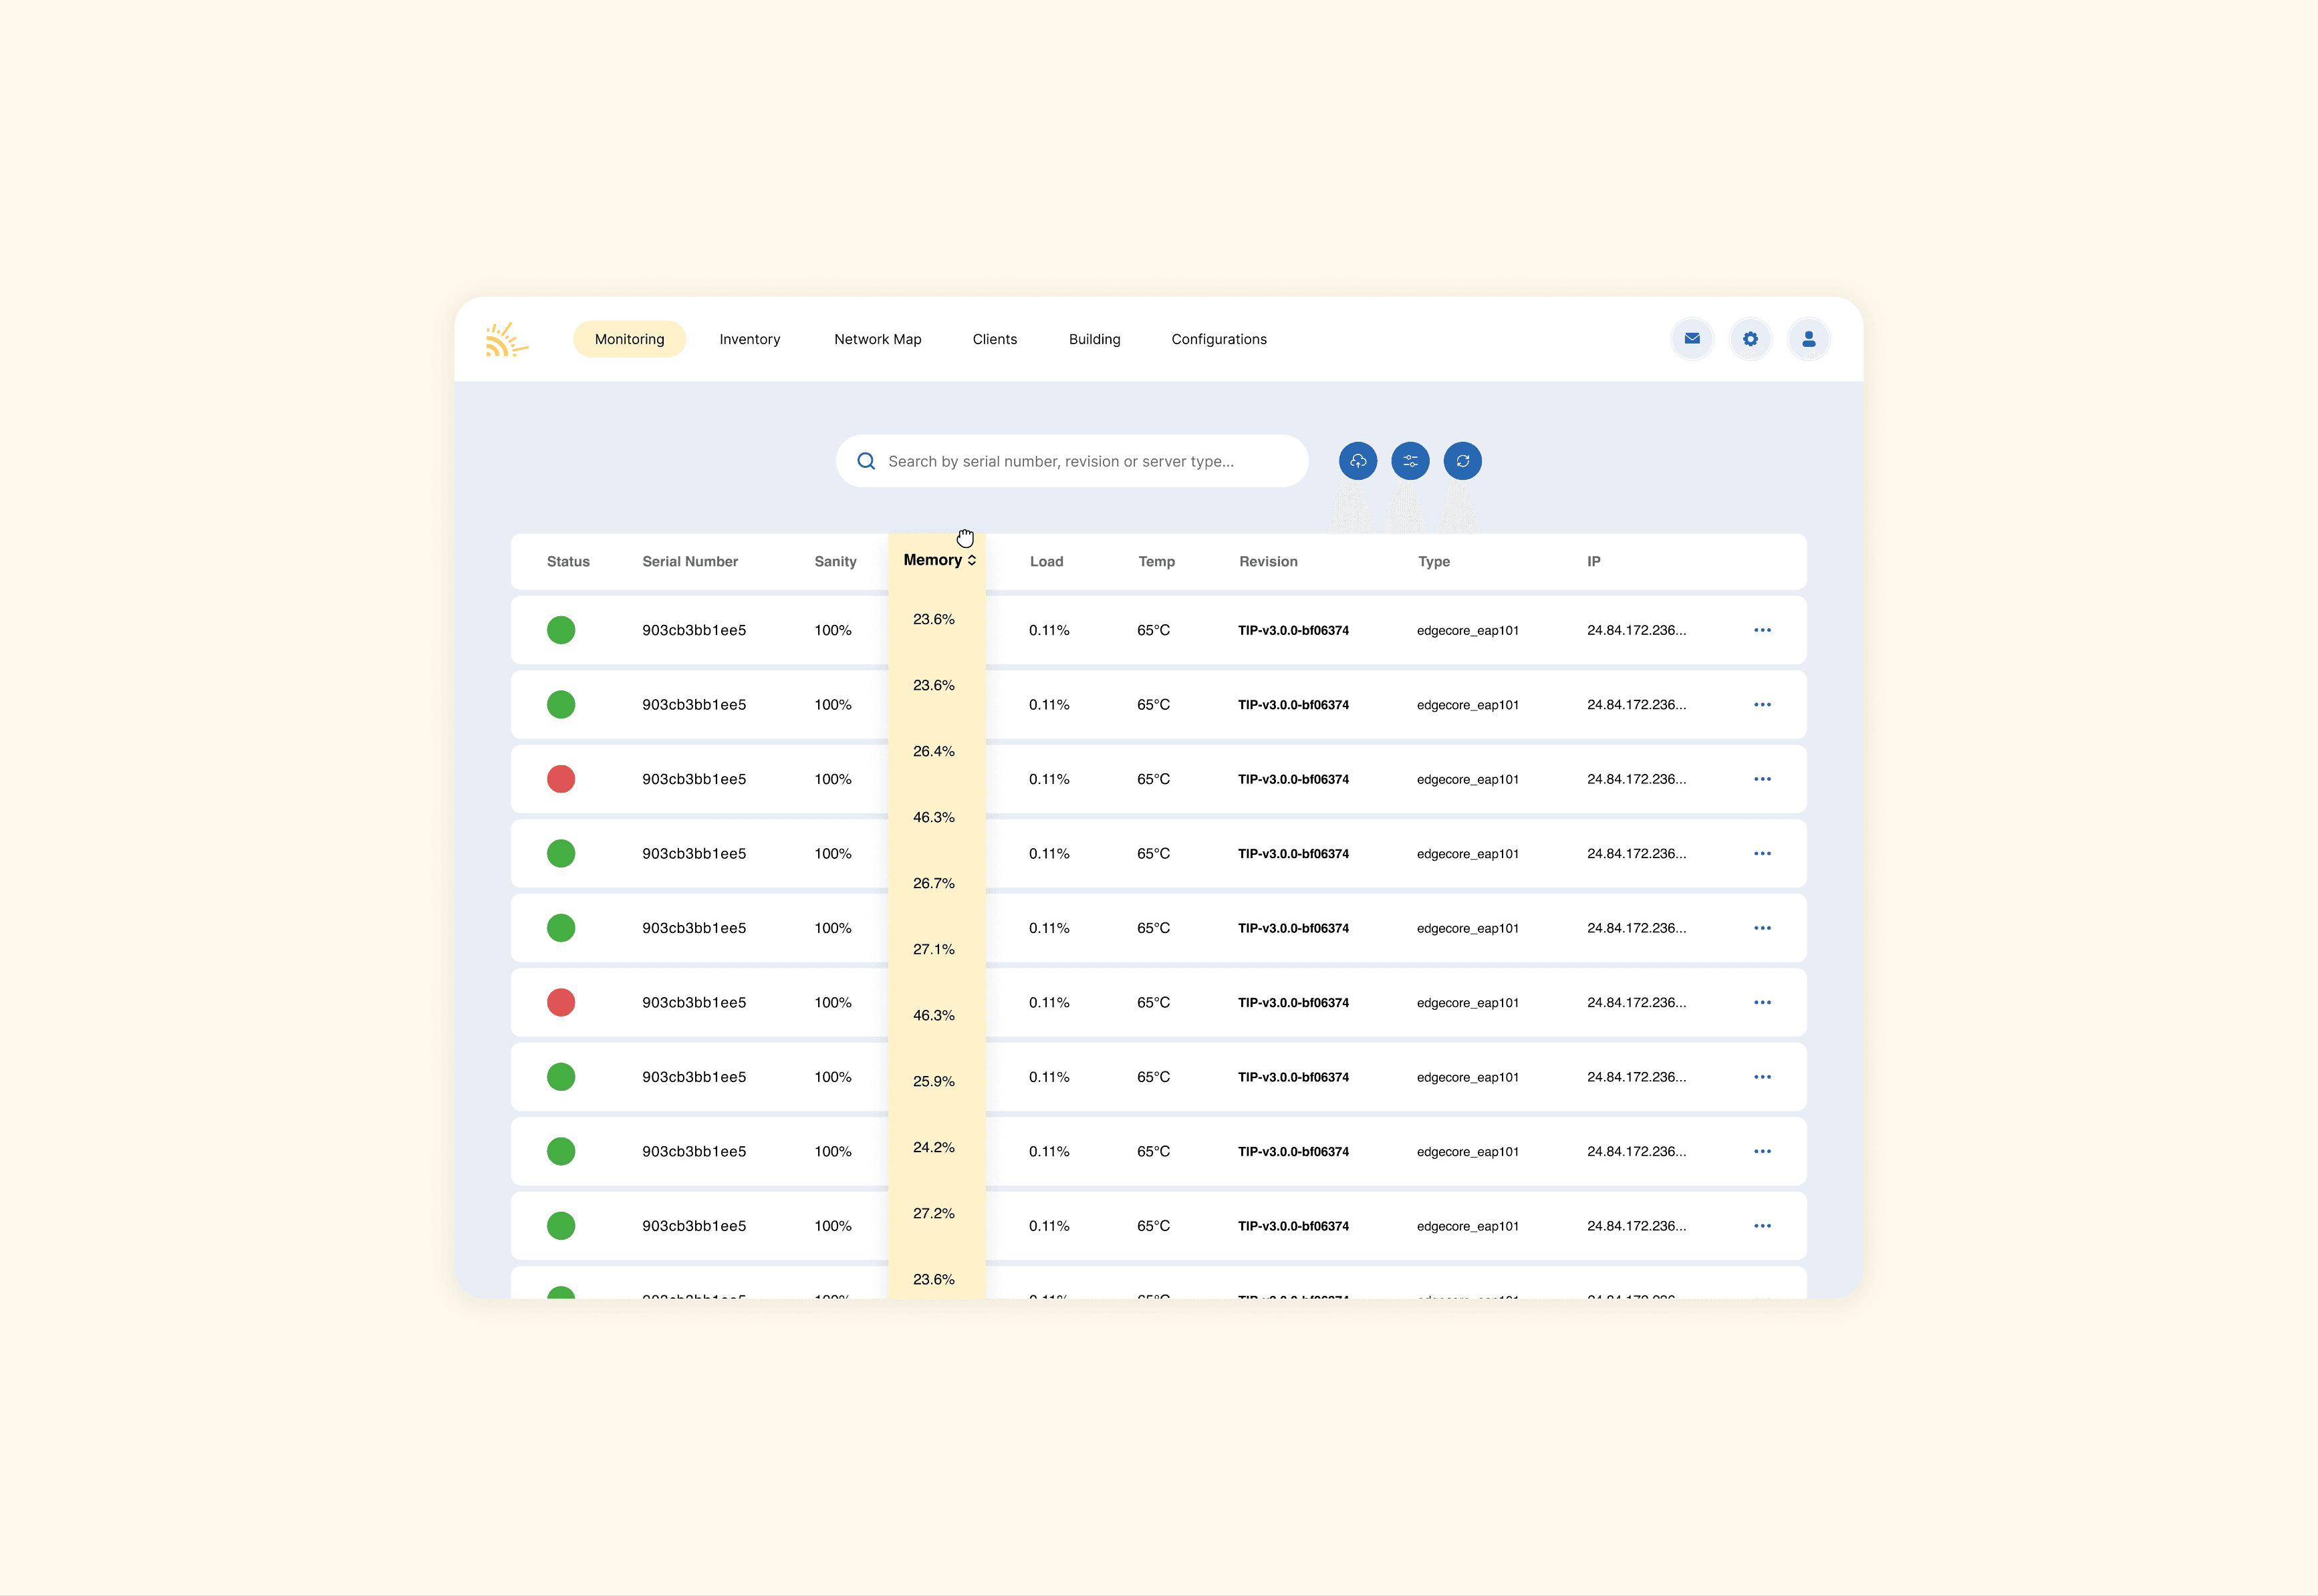Sort by the Memory column arrows
Screen dimensions: 2318x1596
tap(972, 560)
